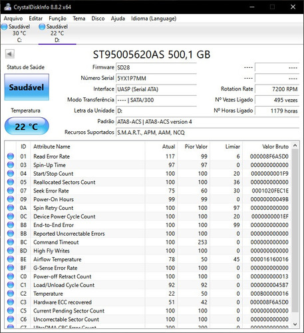
Task: Click the serial number field 5YX1P7MM
Action: pos(156,78)
